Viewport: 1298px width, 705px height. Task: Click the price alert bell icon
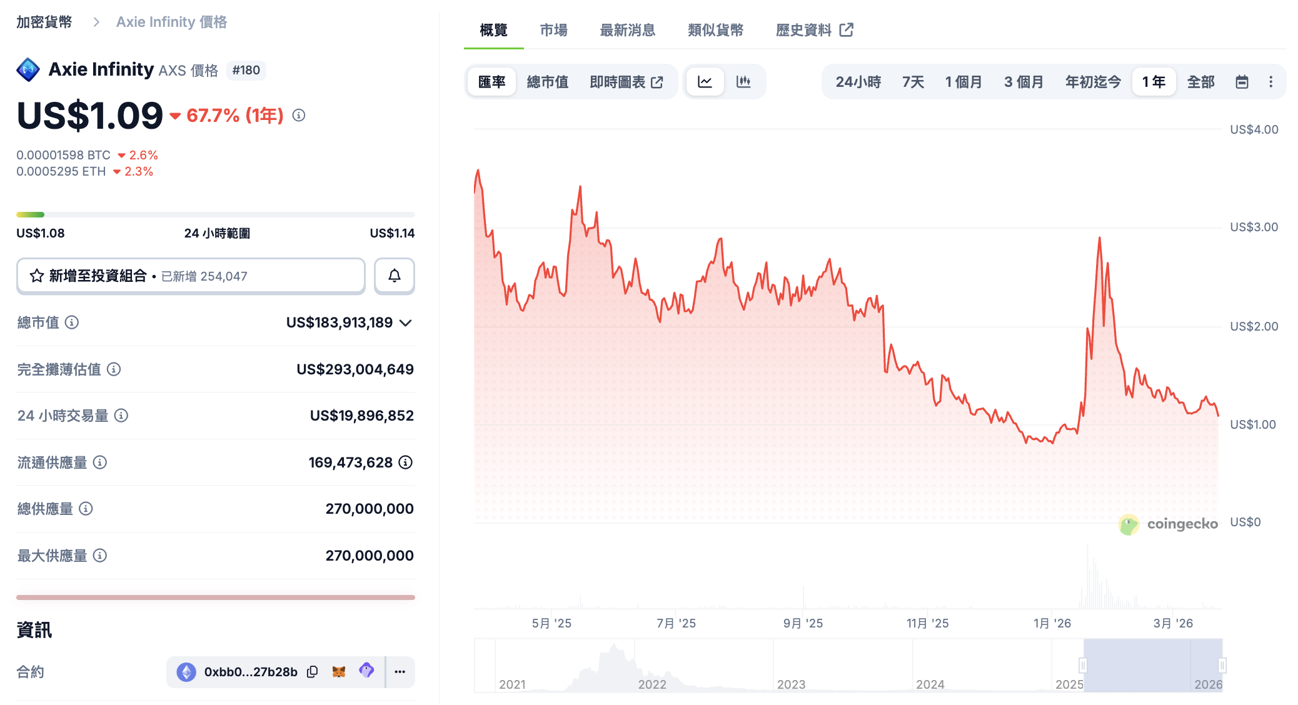[394, 276]
